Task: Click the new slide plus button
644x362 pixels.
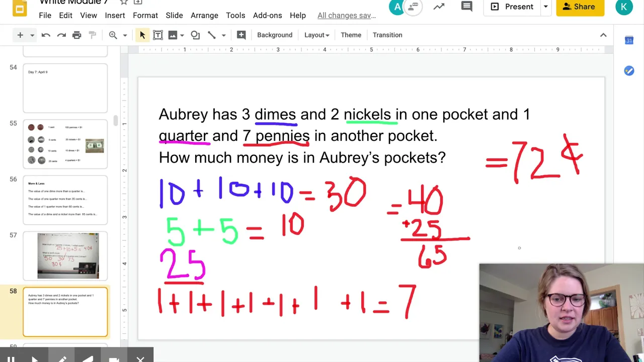Action: (20, 35)
